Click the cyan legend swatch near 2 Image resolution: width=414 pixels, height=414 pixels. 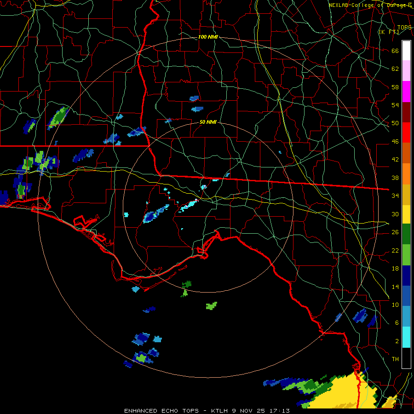point(406,337)
